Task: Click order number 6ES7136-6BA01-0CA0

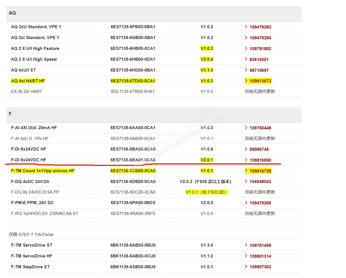Action: click(x=133, y=160)
